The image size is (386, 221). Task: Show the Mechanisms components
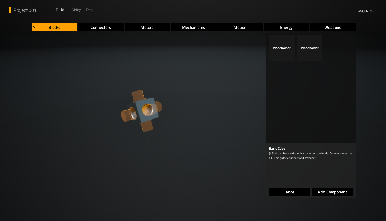[193, 27]
